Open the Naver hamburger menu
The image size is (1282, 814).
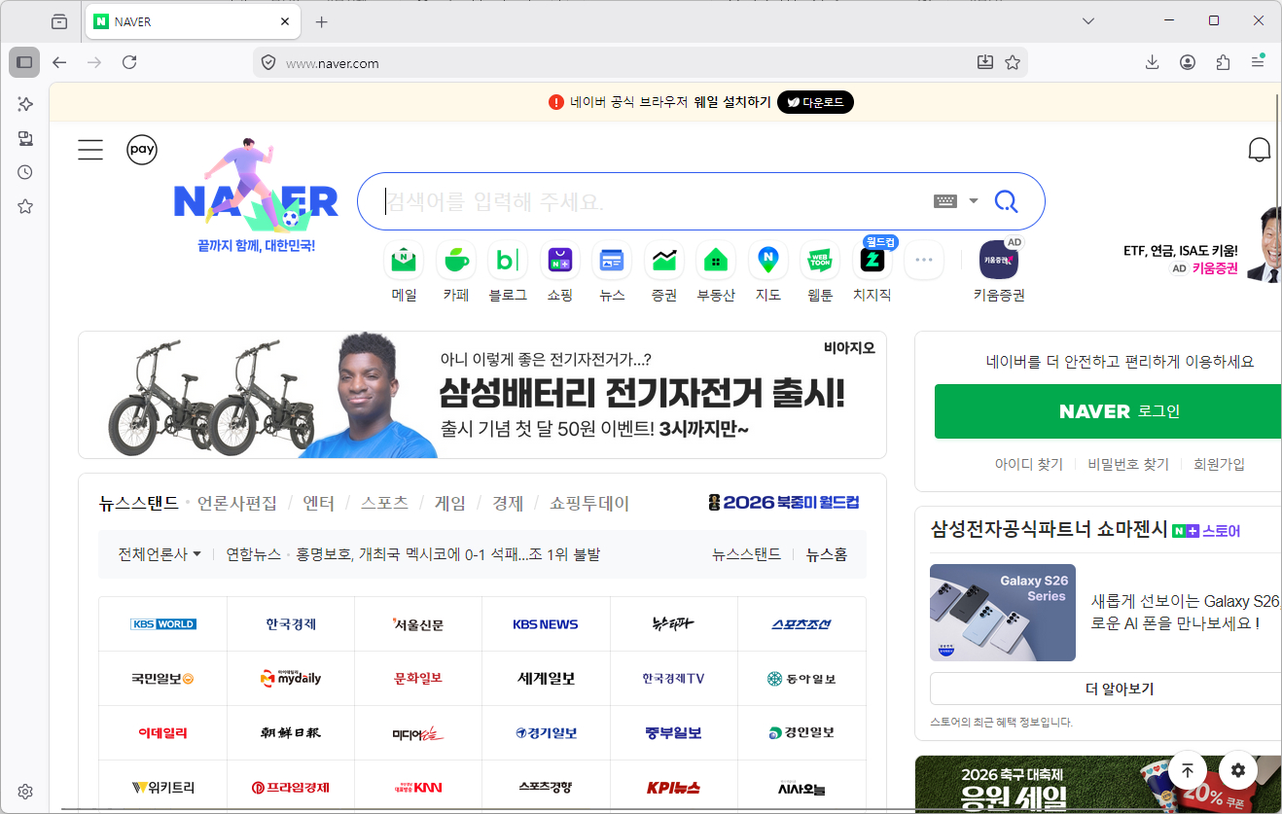click(x=90, y=150)
